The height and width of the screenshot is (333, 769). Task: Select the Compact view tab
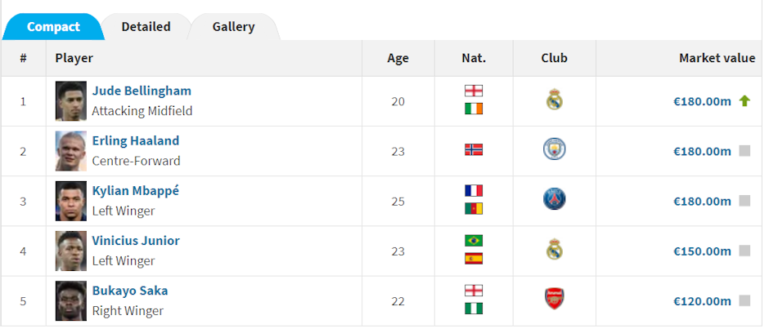53,26
